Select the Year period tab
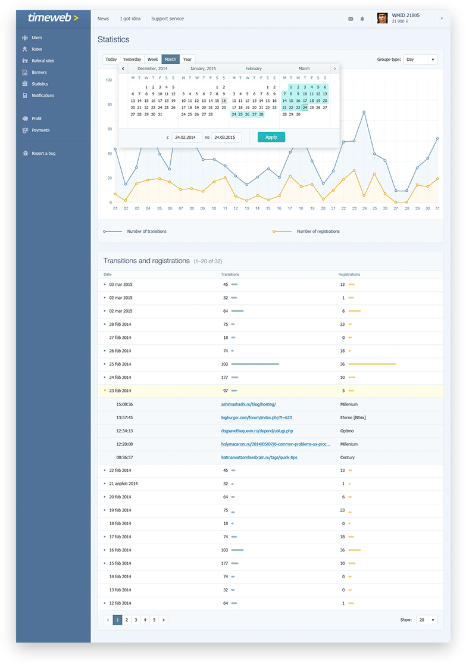This screenshot has height=664, width=466. pos(187,60)
